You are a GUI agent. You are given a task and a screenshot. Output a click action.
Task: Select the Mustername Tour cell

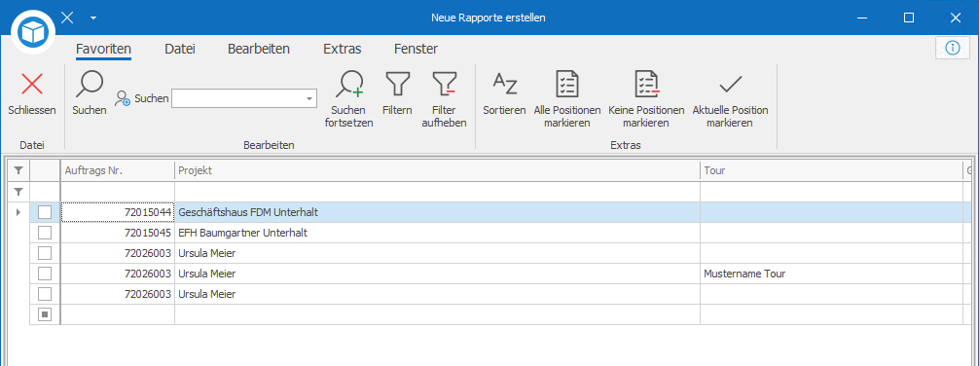[831, 274]
